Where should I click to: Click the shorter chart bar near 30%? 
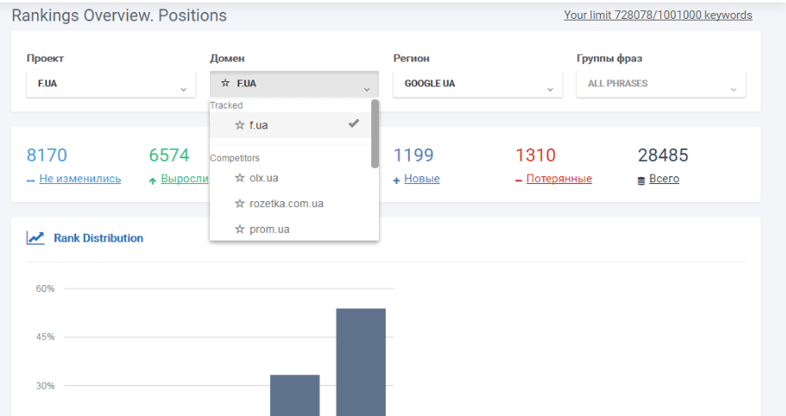pos(295,395)
